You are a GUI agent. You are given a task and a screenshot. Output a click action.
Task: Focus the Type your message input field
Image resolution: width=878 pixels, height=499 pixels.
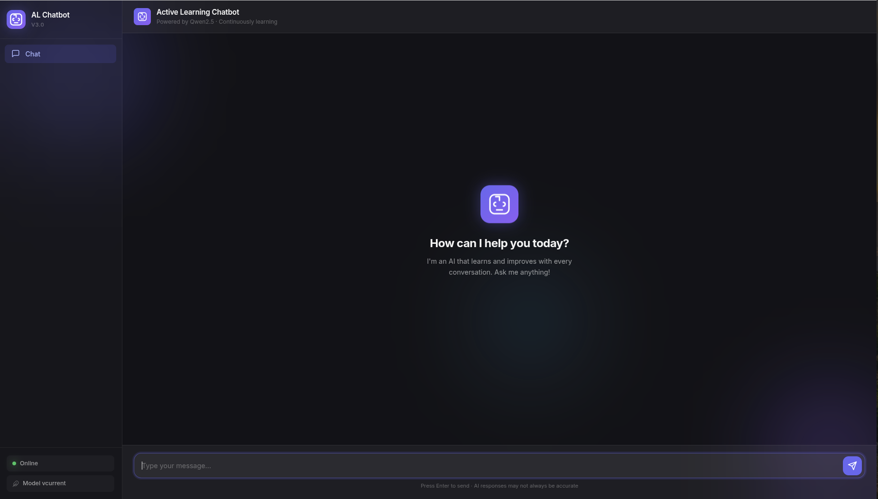489,465
